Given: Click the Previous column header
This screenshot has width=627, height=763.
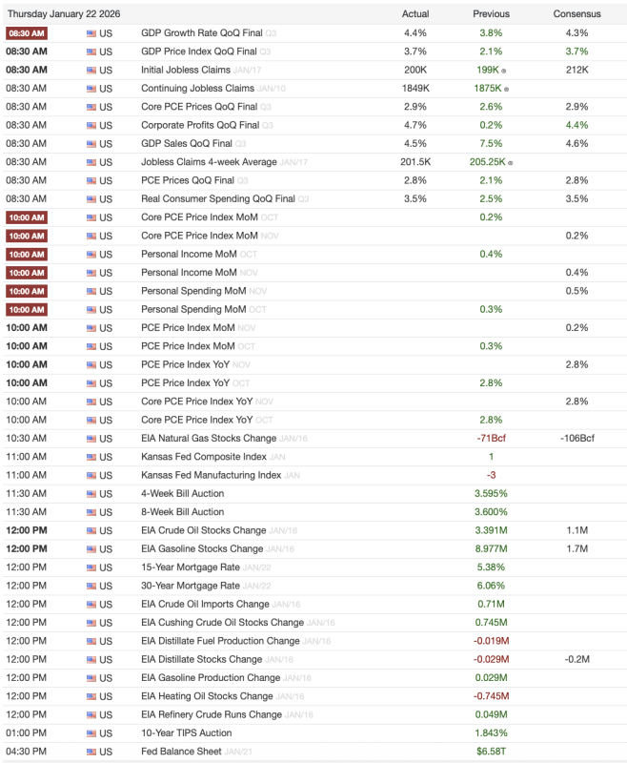Looking at the screenshot, I should coord(491,14).
